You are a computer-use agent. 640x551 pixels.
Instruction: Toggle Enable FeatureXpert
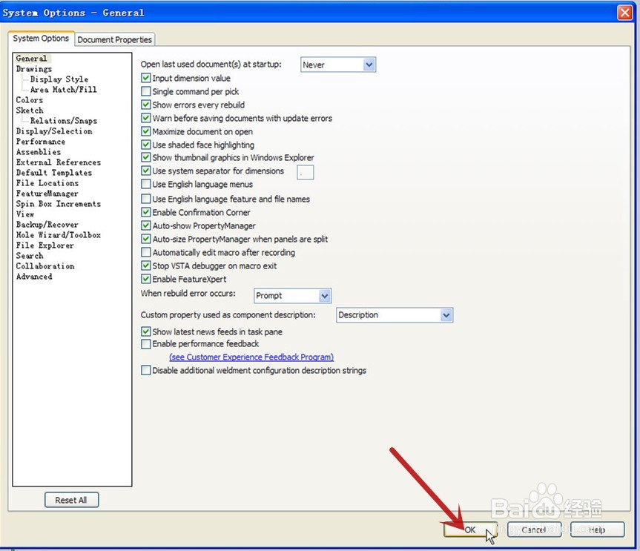(145, 279)
